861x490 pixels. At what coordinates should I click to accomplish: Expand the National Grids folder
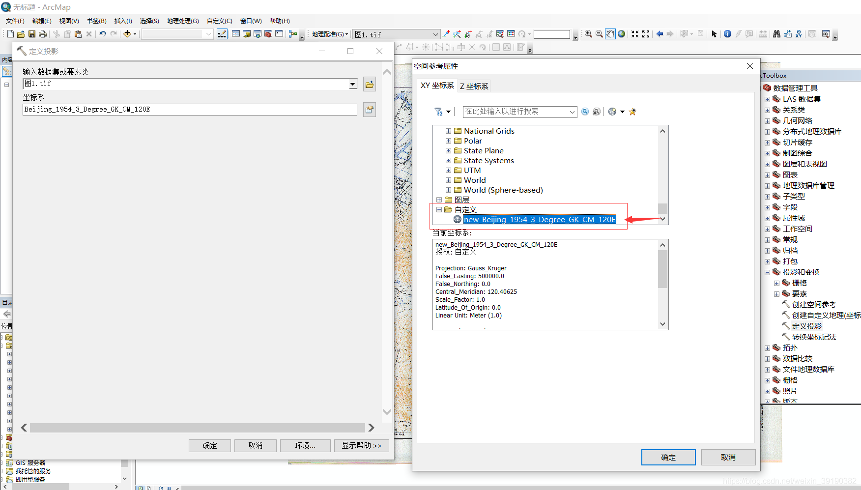click(448, 131)
